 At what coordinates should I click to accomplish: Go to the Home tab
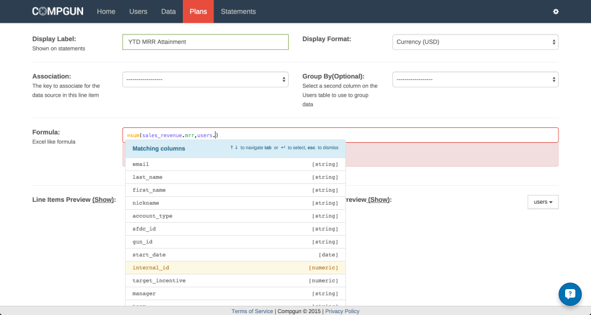[106, 12]
